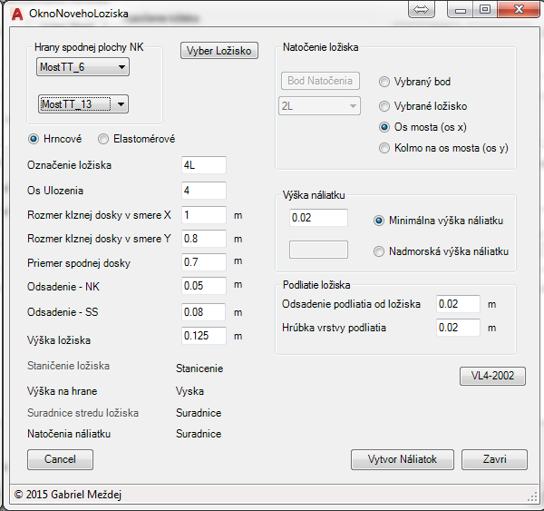This screenshot has width=544, height=511.
Task: Select the Elastomérové bearing type
Action: click(103, 139)
